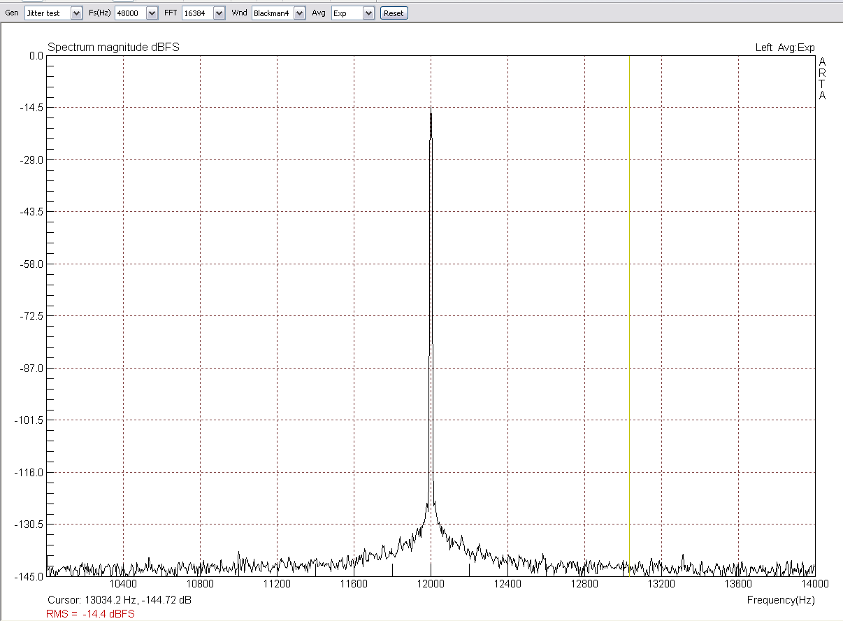Open the Avg averaging mode dropdown

(x=368, y=13)
